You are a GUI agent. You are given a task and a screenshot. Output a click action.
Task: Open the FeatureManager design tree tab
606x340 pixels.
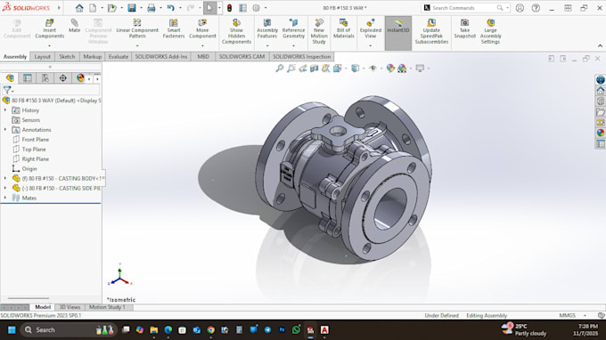(10, 78)
